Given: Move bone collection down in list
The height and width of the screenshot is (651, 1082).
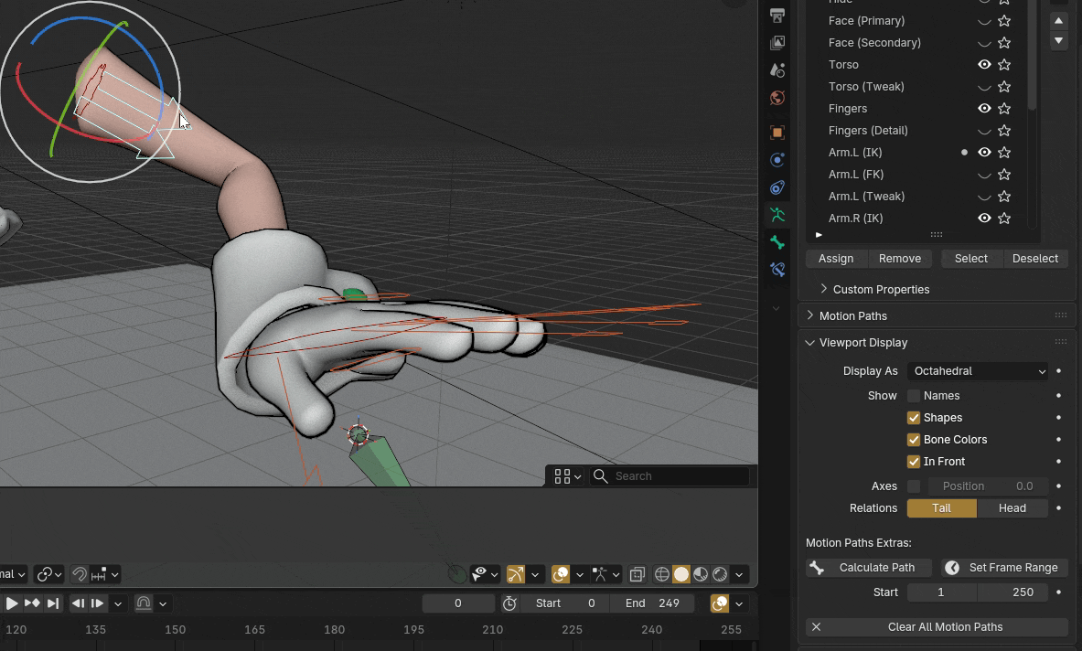Looking at the screenshot, I should 1058,40.
